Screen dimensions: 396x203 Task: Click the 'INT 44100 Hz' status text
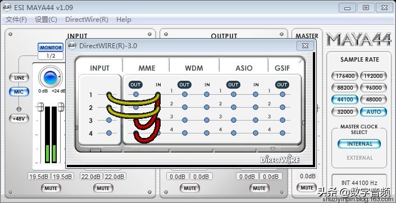[x=359, y=183]
